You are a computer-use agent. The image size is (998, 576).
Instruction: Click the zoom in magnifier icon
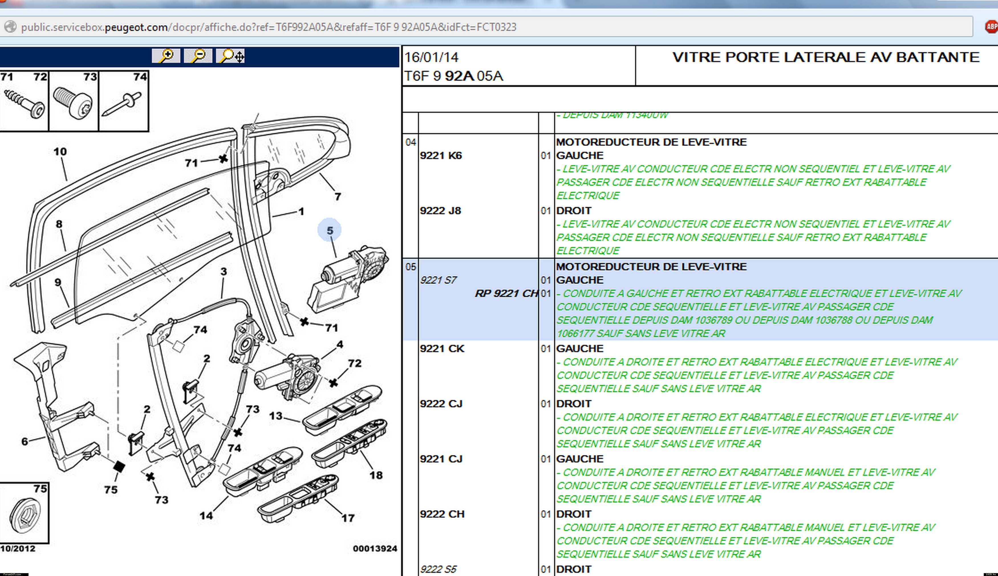coord(166,56)
